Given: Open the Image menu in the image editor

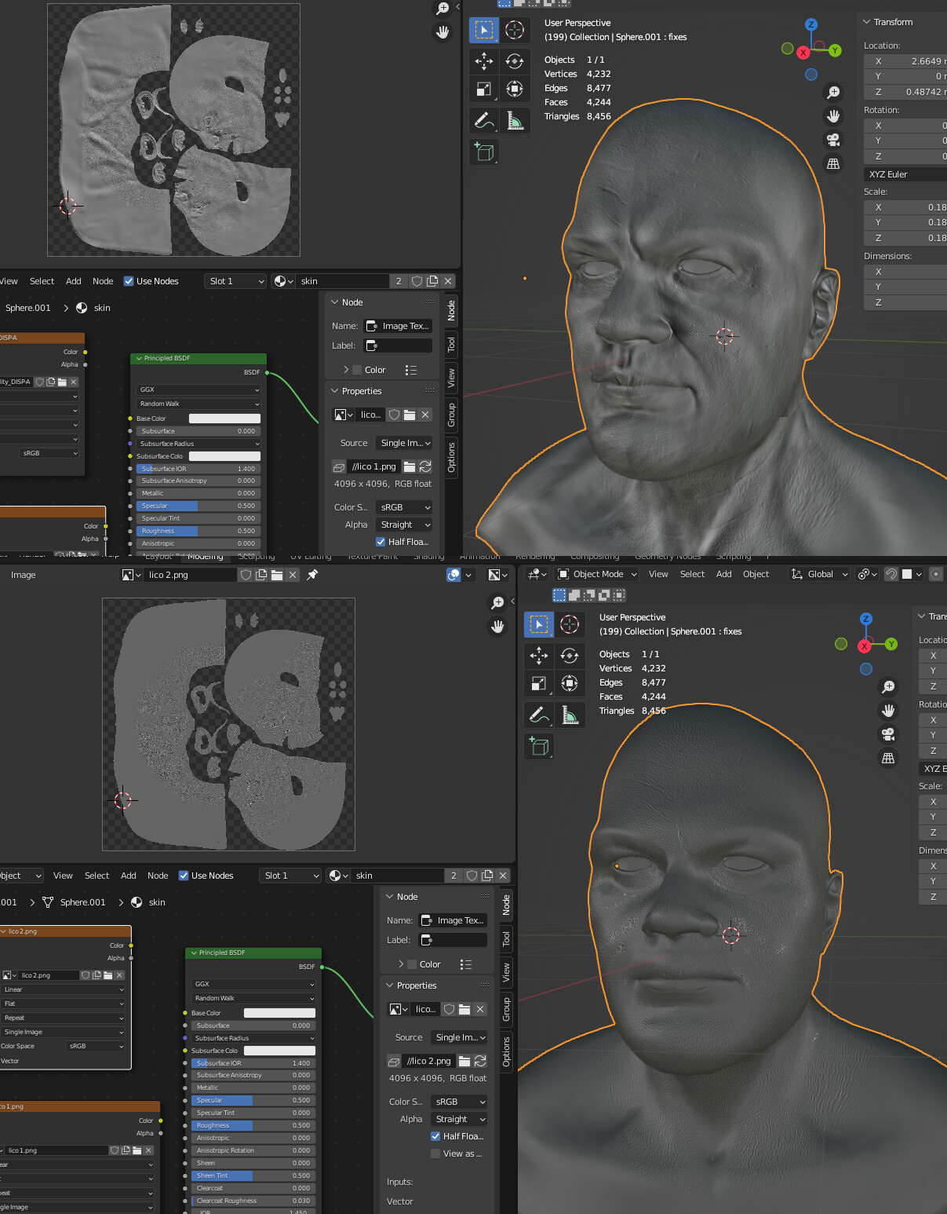Looking at the screenshot, I should [x=22, y=575].
